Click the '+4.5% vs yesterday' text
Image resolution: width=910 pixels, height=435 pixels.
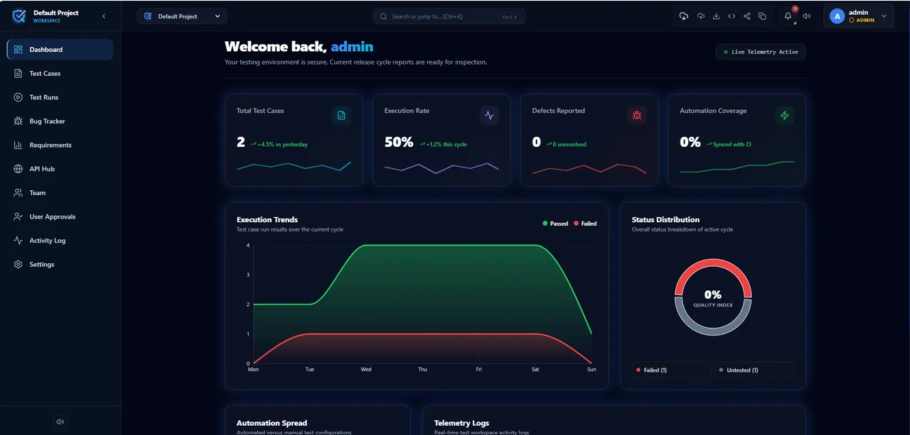283,144
